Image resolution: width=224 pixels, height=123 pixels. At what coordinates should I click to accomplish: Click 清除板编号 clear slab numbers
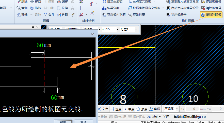click(211, 8)
